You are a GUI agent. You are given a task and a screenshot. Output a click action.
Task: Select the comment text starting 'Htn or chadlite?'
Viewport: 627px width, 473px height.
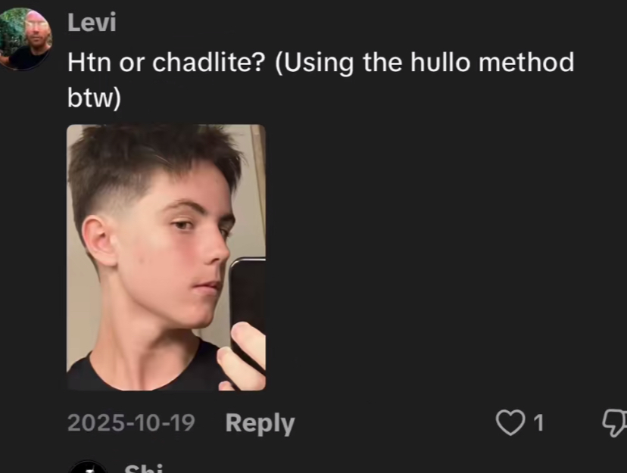[x=321, y=80]
